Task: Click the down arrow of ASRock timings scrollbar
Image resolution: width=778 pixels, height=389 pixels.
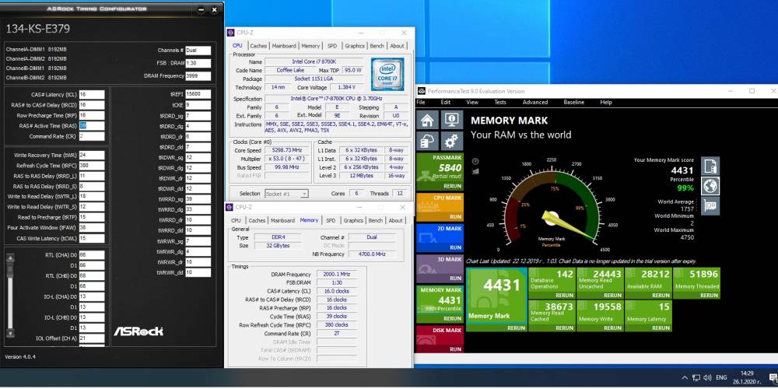Action: [10, 334]
